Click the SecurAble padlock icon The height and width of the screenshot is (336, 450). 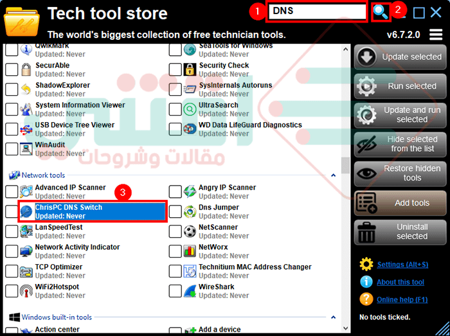26,69
